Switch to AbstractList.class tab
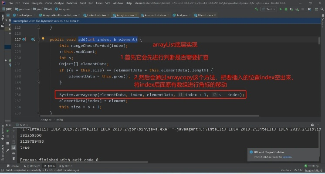This screenshot has width=325, height=174. (x=155, y=15)
